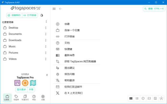Open the 最新消息 news entry
Screen dimensions: 167x104
coord(77,55)
